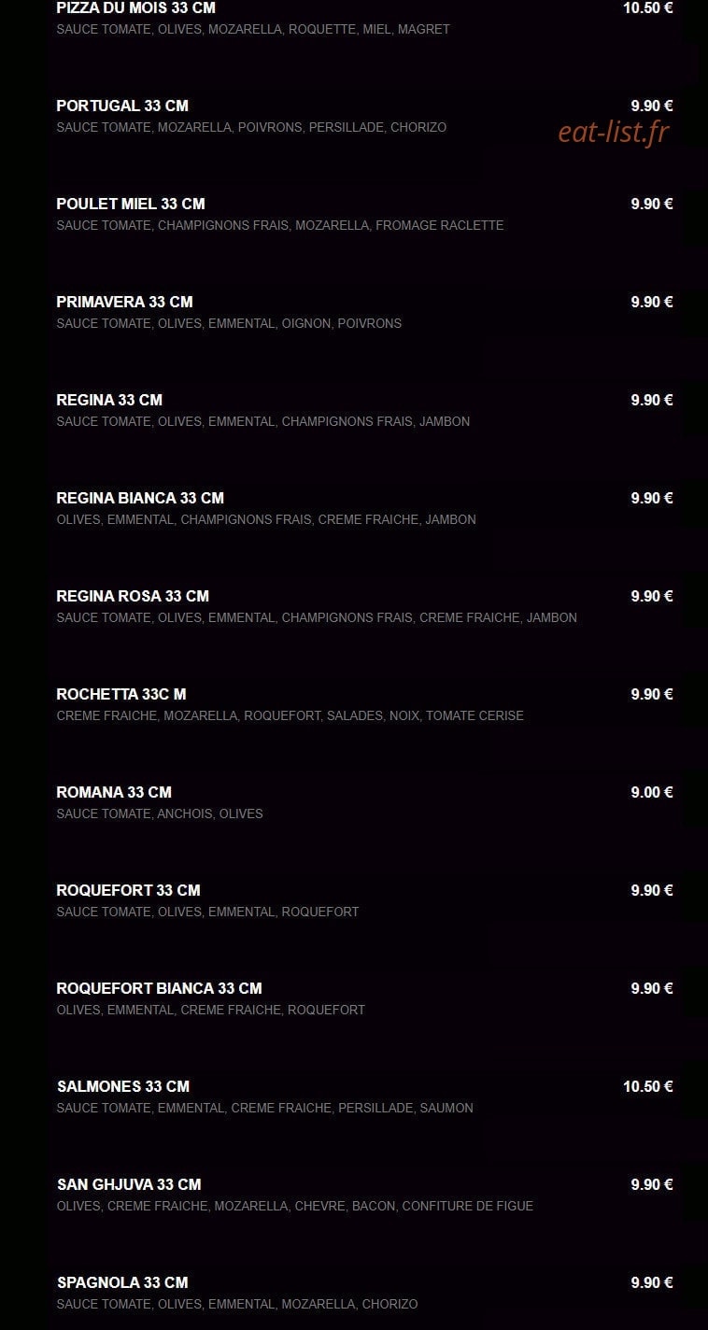Click the Regina 33 cm pizza name

coord(109,400)
